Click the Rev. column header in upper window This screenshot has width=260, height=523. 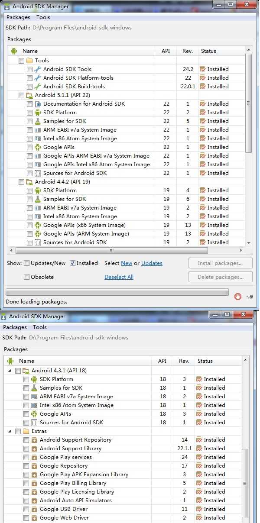point(188,51)
